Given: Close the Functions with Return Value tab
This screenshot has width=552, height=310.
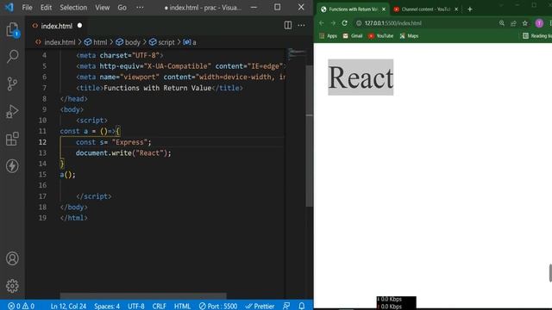Looking at the screenshot, I should click(384, 9).
